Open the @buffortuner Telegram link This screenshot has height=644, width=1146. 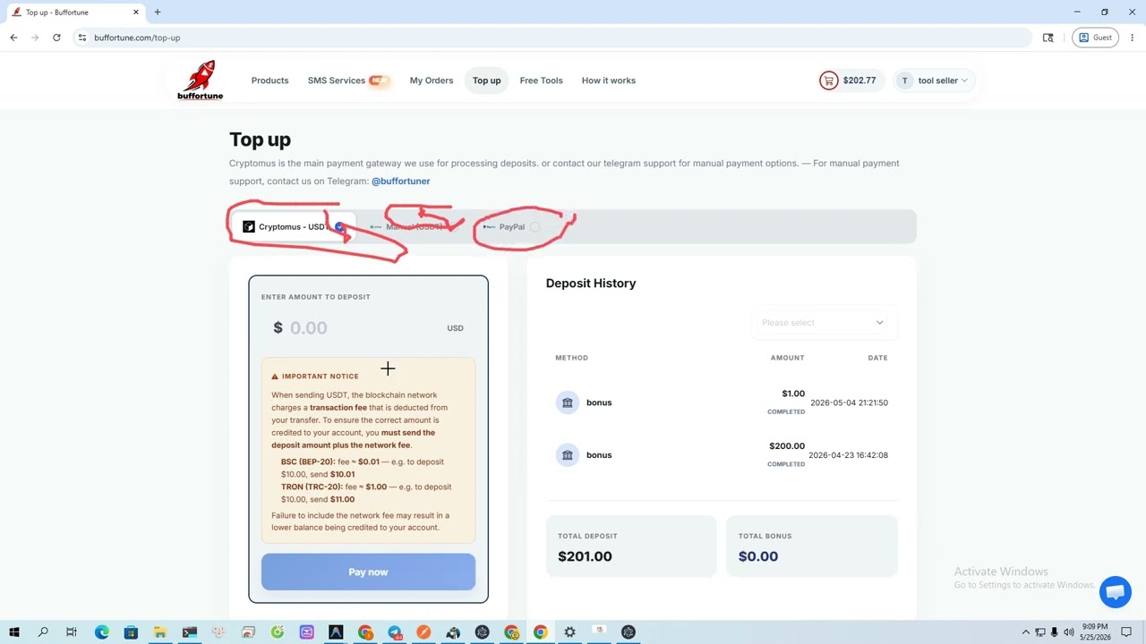pyautogui.click(x=400, y=182)
